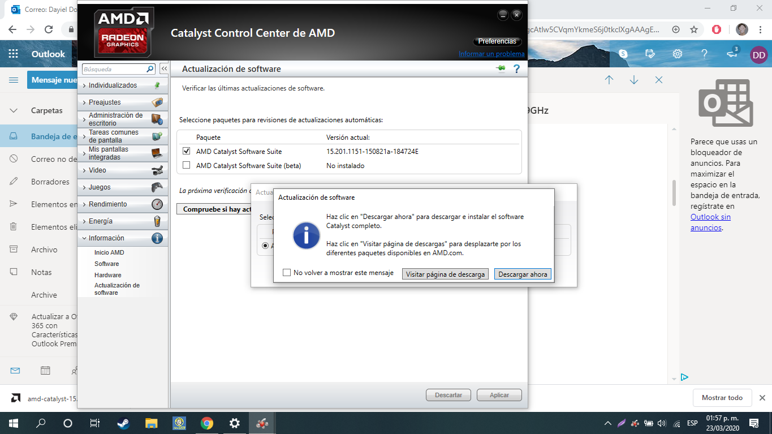The image size is (772, 434).
Task: Click the Rendimiento gauge icon
Action: point(157,204)
